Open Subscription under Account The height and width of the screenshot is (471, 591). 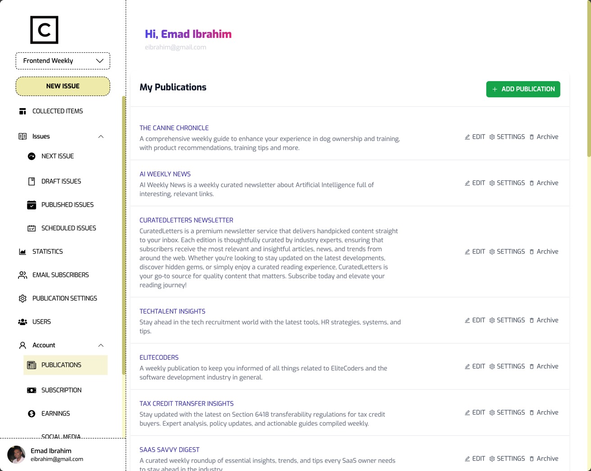coord(61,390)
